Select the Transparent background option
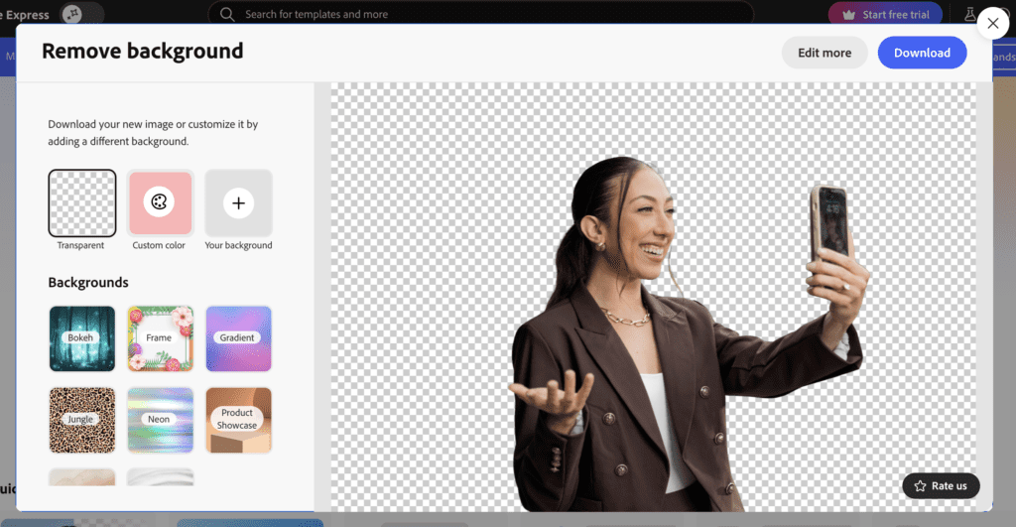Image resolution: width=1016 pixels, height=527 pixels. point(81,203)
